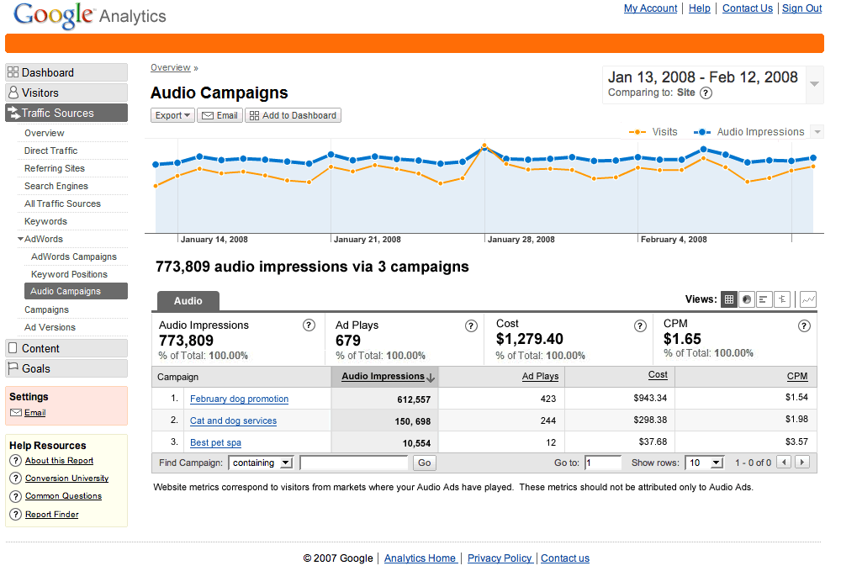The image size is (841, 587).
Task: Click the Overview breadcrumb link
Action: tap(171, 67)
